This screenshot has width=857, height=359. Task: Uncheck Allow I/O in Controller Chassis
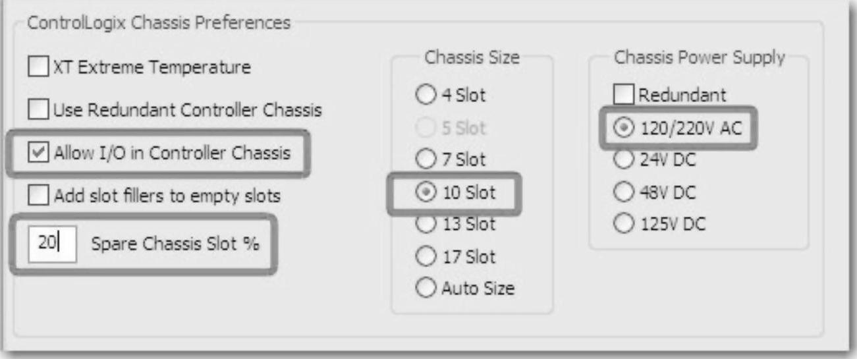coord(40,153)
